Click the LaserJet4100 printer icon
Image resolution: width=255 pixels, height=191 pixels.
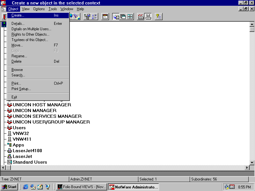click(x=10, y=151)
